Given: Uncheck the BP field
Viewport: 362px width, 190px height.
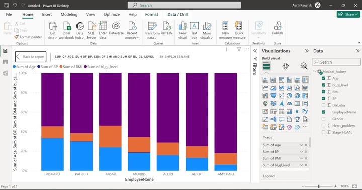Looking at the screenshot, I should tap(323, 98).
